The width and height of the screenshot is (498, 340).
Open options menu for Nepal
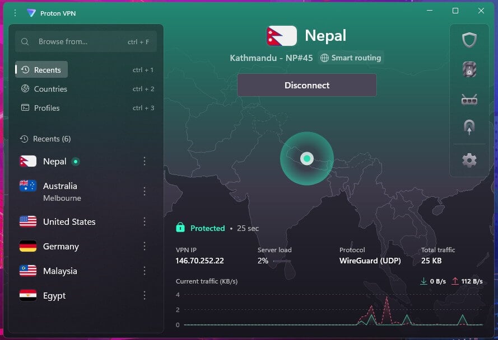[x=145, y=161]
